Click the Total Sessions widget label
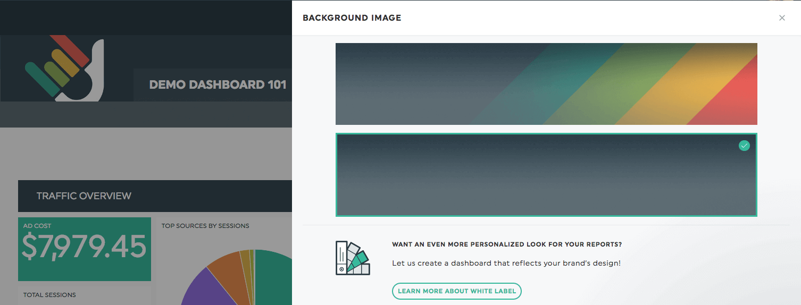 pos(49,295)
